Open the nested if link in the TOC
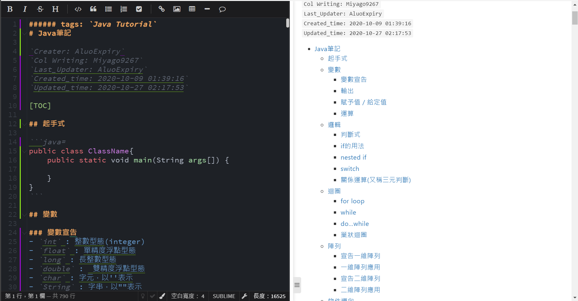578x301 pixels. [354, 157]
